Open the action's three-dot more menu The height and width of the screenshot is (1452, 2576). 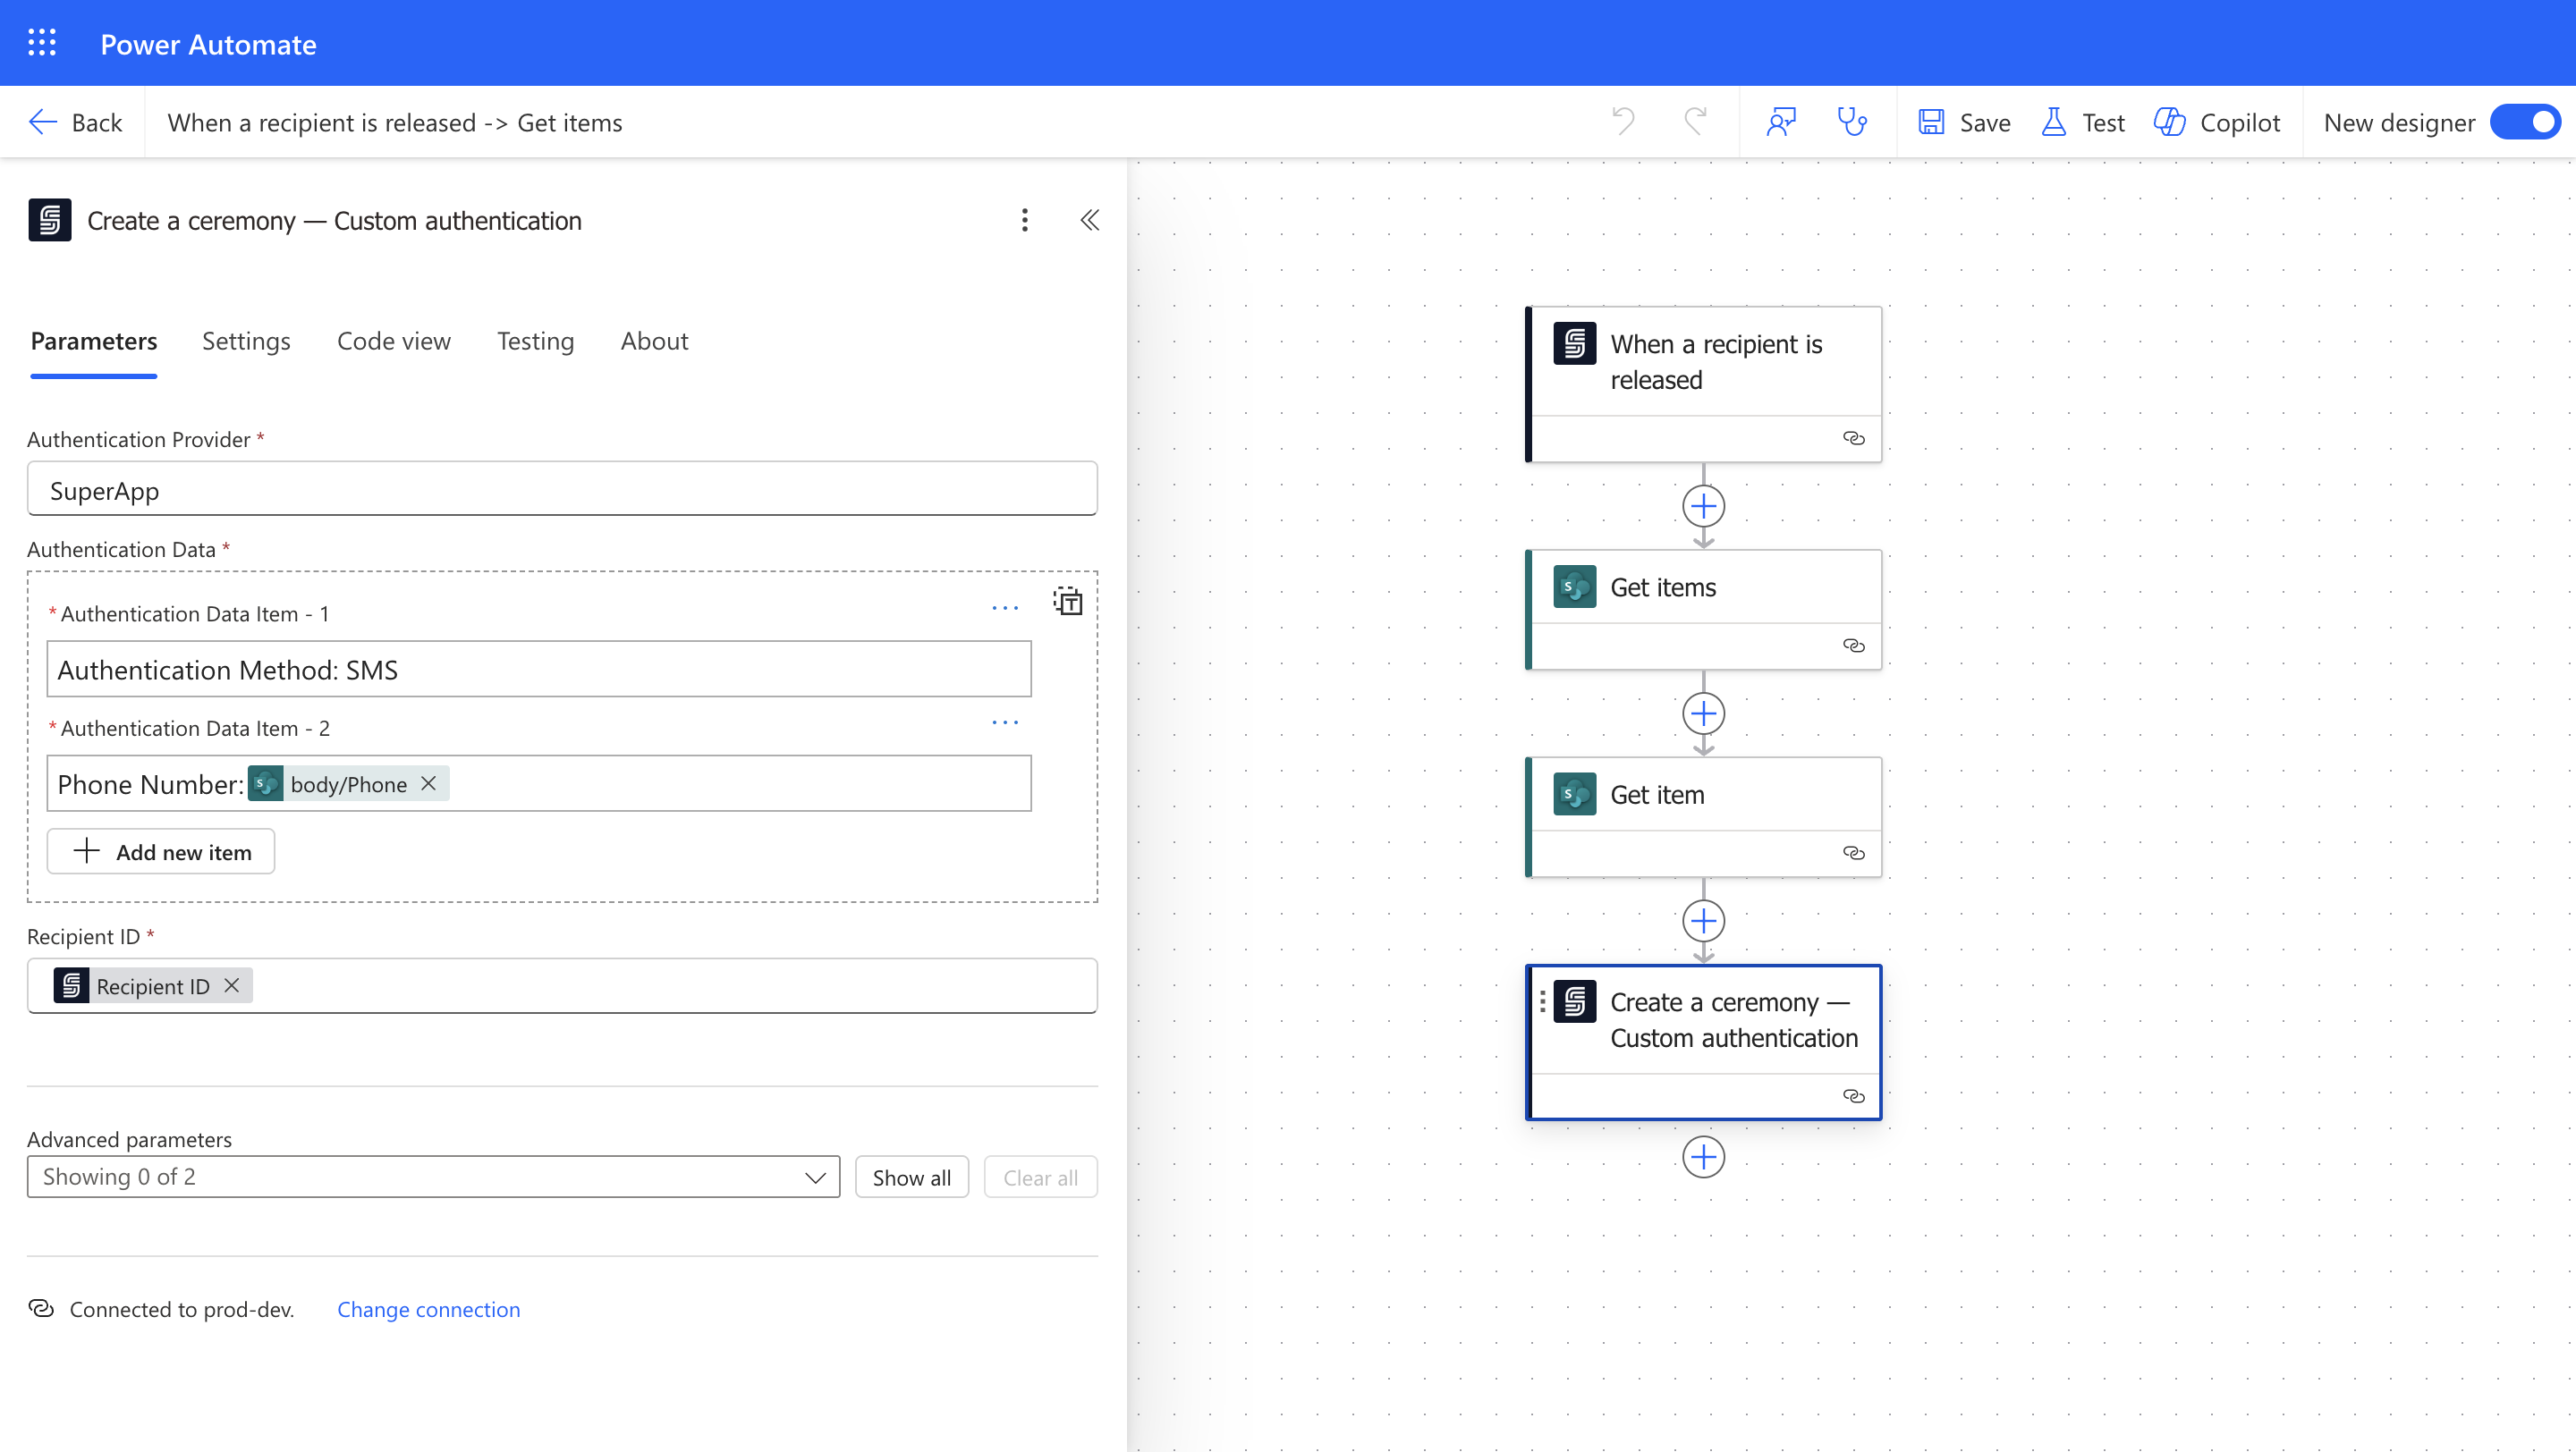(1024, 220)
